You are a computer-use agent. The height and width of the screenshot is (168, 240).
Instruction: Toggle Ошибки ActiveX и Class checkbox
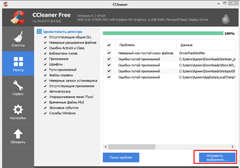point(45,48)
